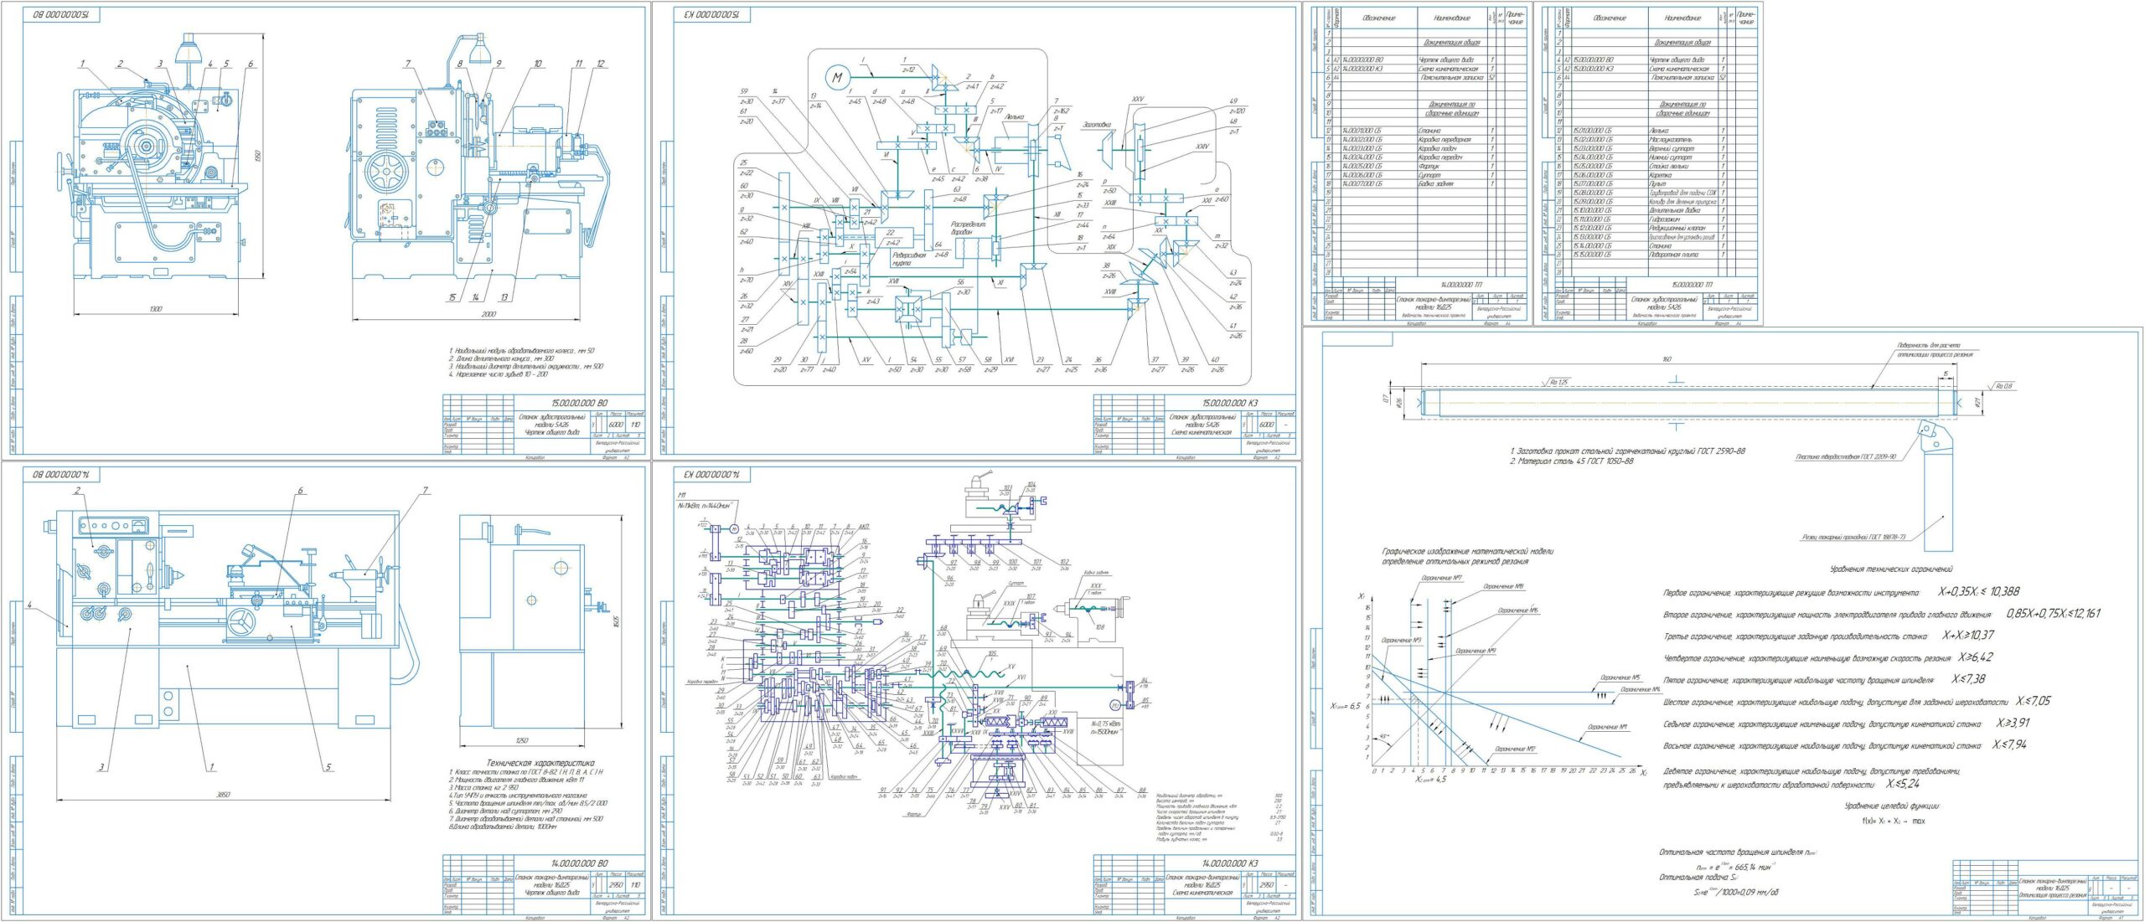2145x922 pixels.
Task: Click the "Наименование" header of the 15.00 table
Action: tap(1683, 18)
